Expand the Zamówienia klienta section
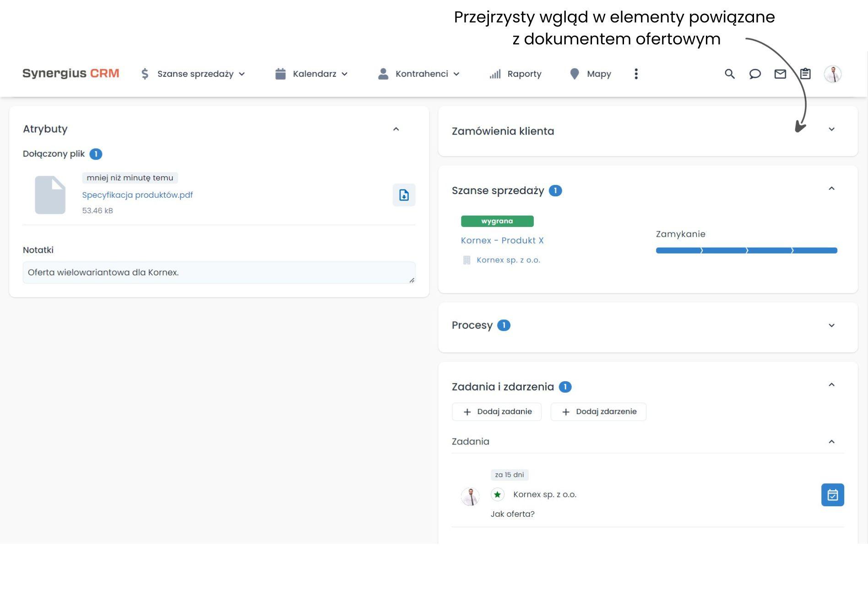This screenshot has width=868, height=595. [x=831, y=130]
